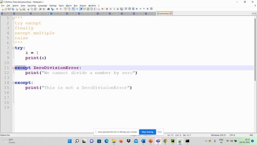Click the Paste toolbar icon

(36, 9)
